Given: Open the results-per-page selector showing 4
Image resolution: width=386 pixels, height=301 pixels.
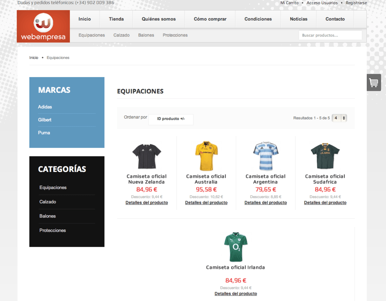Looking at the screenshot, I should [x=339, y=118].
